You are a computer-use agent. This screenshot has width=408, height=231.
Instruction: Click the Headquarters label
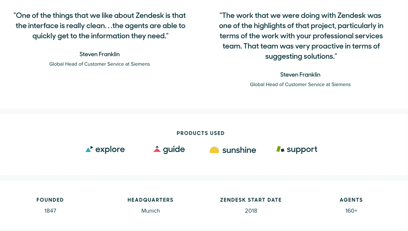tap(150, 200)
